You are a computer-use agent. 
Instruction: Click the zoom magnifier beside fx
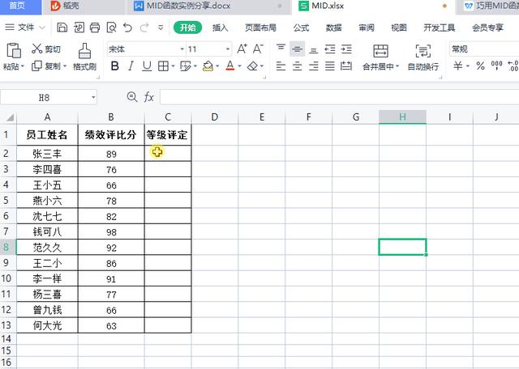132,97
